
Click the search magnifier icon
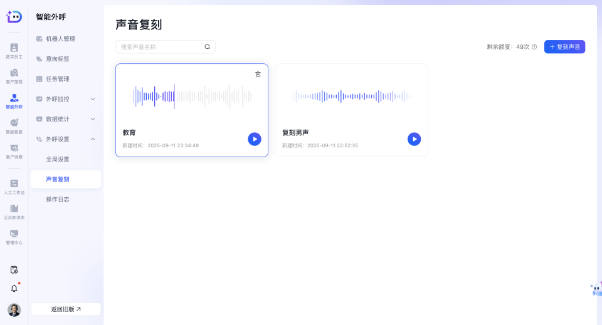tap(208, 47)
